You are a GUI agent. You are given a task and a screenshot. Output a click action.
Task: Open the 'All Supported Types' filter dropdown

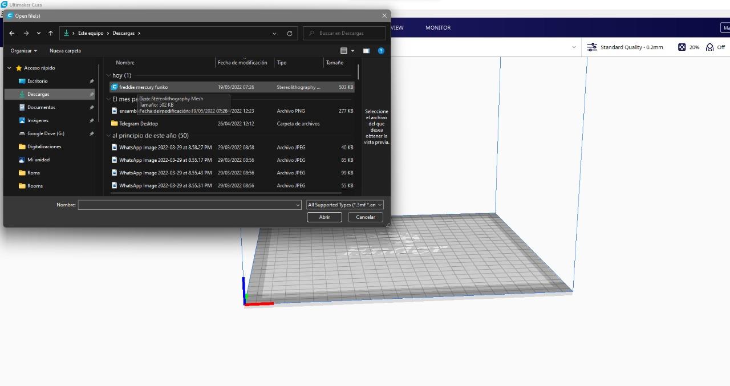tap(345, 205)
